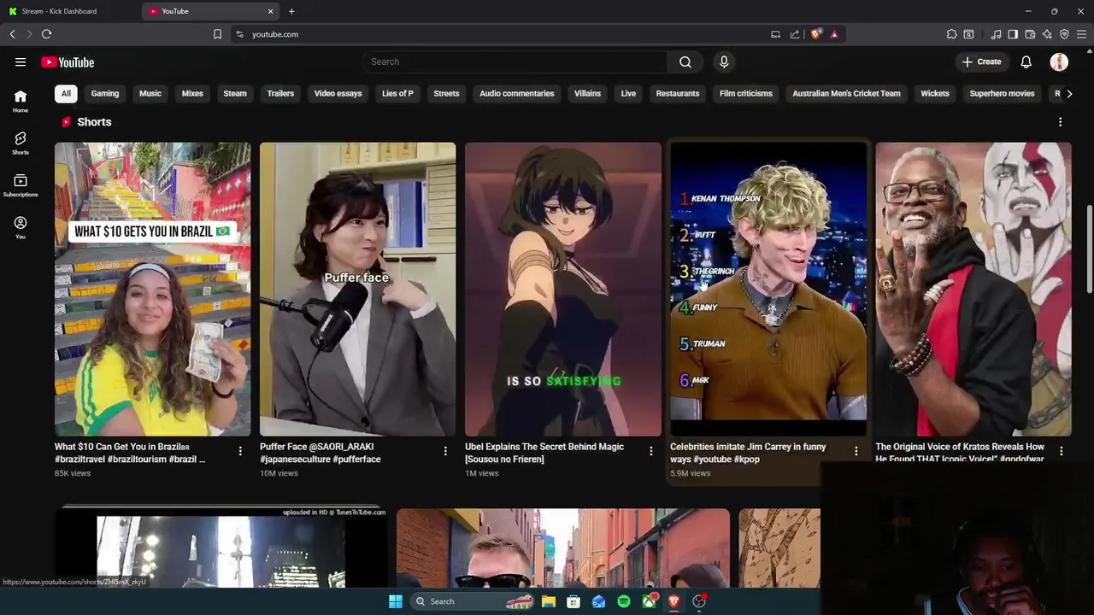Open options for Ubel Explains short

point(650,451)
